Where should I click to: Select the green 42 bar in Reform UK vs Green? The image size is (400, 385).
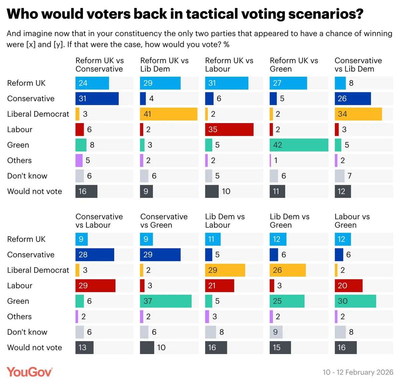click(299, 145)
